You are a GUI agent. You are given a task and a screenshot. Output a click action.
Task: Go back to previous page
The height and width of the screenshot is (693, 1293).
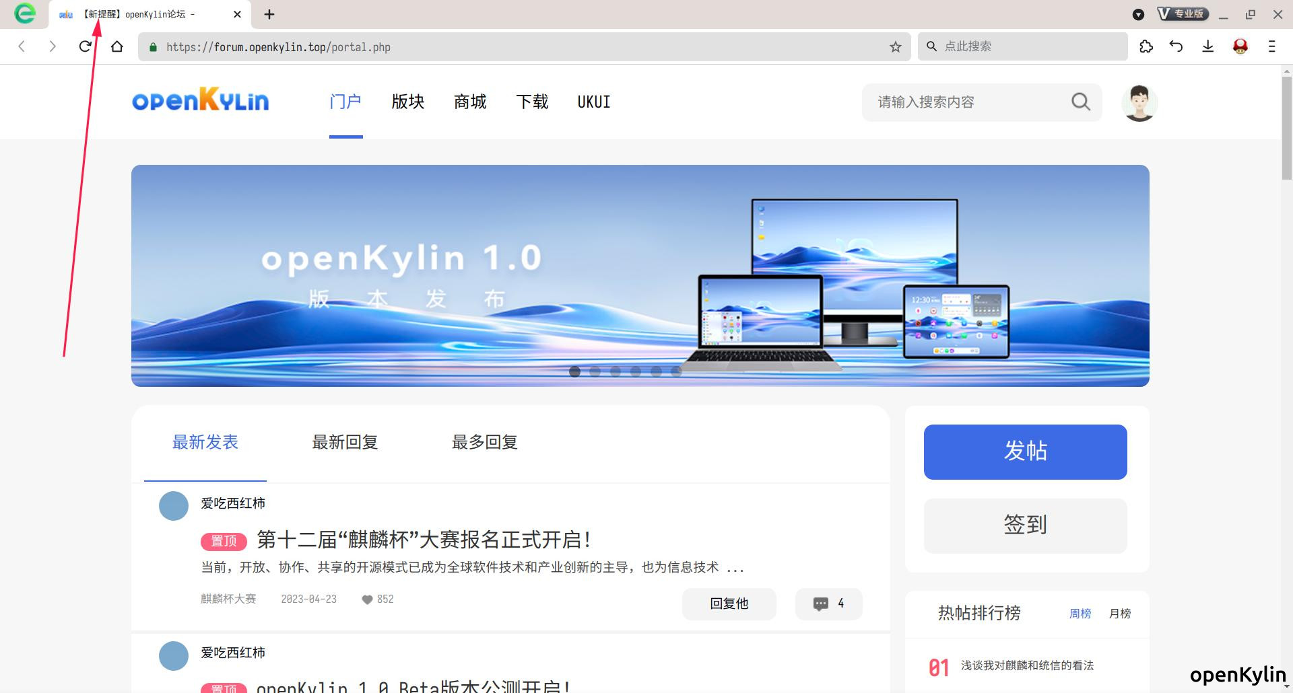[x=22, y=46]
